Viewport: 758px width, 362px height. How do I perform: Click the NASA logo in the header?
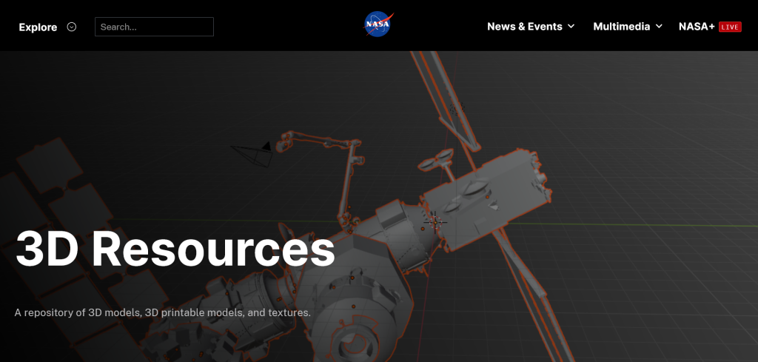pos(378,24)
